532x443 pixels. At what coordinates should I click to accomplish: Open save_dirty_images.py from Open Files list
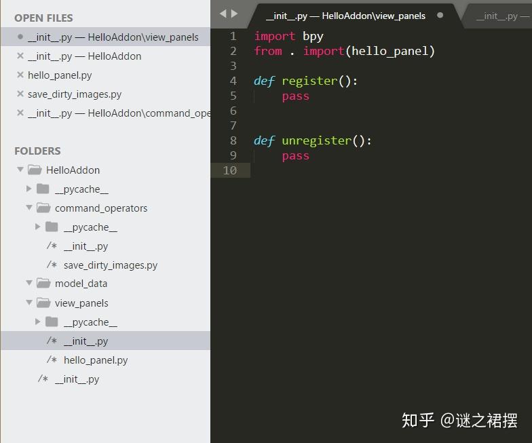click(75, 94)
